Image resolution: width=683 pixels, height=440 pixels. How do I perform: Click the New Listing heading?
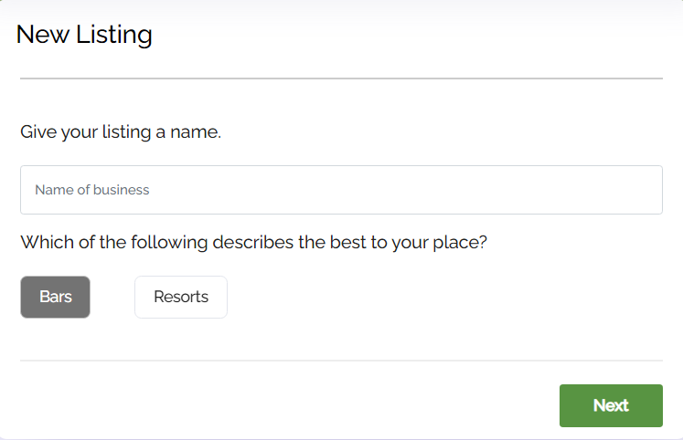84,35
